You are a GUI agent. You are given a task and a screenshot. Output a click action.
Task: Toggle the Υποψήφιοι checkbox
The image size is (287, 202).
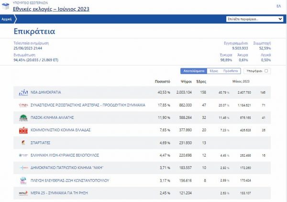click(x=266, y=71)
